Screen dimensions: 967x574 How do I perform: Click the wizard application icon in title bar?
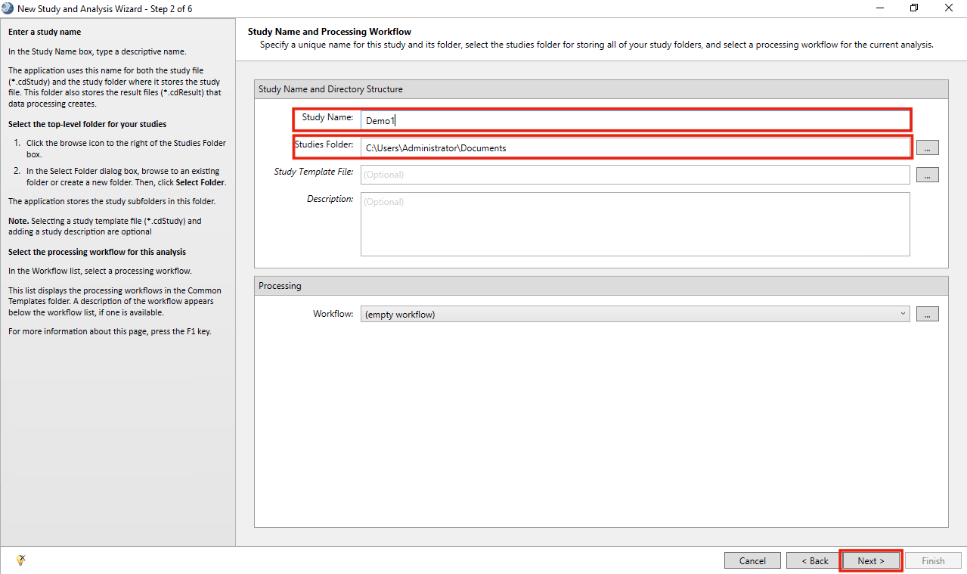tap(8, 8)
